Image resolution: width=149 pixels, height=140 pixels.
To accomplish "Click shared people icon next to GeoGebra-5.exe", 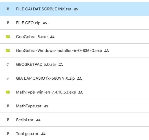I will point(52,37).
